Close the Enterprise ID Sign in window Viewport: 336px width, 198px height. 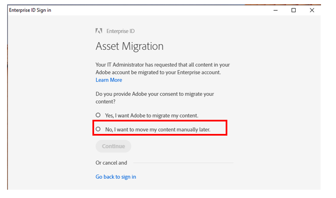pos(312,10)
